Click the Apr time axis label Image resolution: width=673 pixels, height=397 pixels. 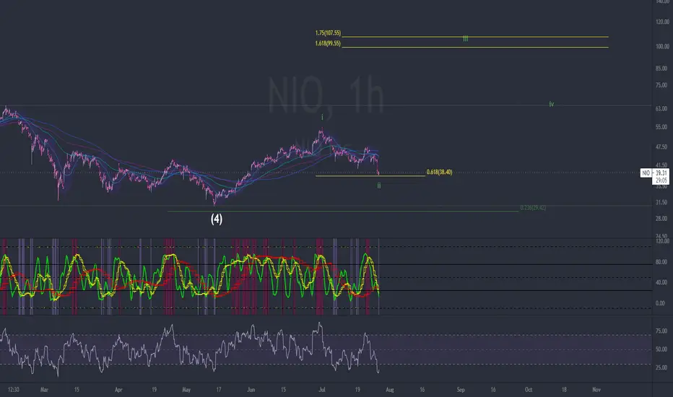tap(118, 390)
